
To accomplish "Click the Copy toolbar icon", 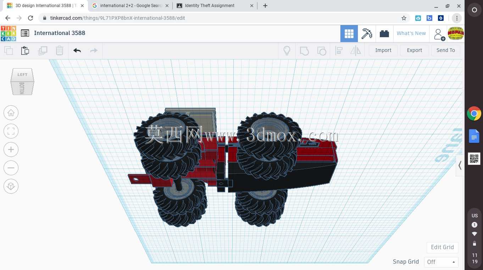I will click(x=9, y=51).
